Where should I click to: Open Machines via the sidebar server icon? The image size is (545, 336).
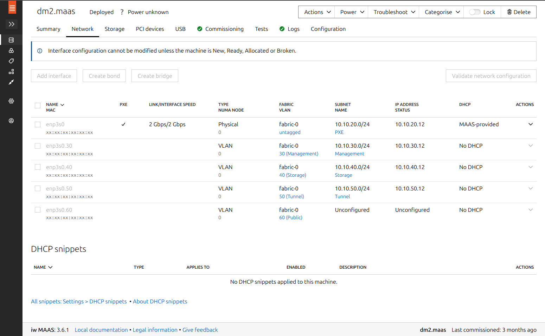point(11,40)
